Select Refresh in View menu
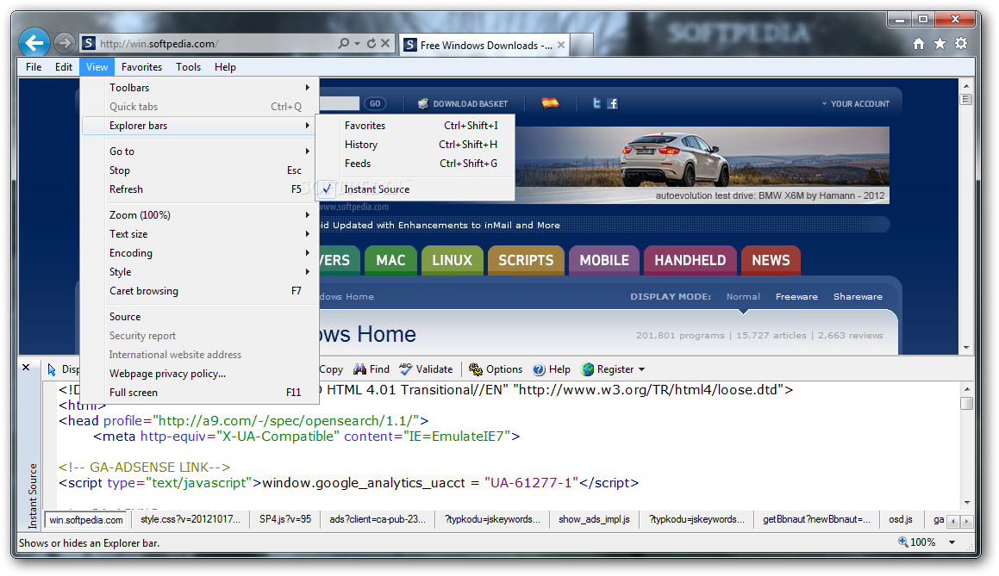The width and height of the screenshot is (999, 576). click(x=199, y=189)
